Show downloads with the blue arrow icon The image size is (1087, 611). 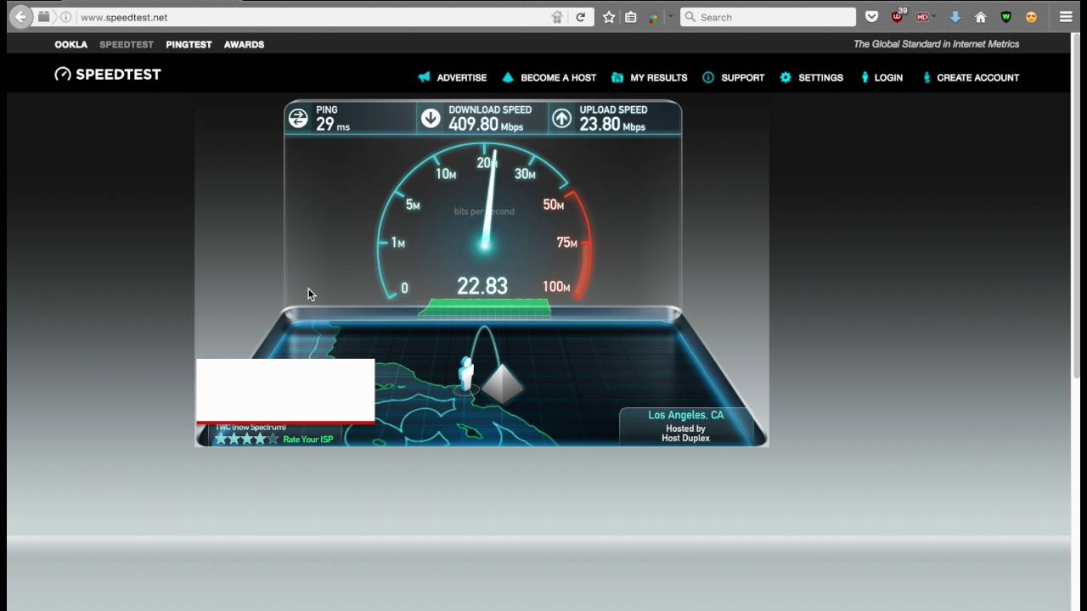pyautogui.click(x=955, y=17)
